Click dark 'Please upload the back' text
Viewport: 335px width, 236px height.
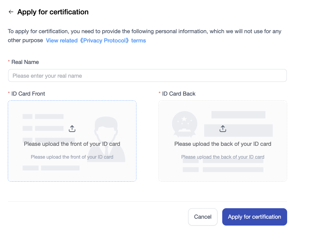point(223,144)
